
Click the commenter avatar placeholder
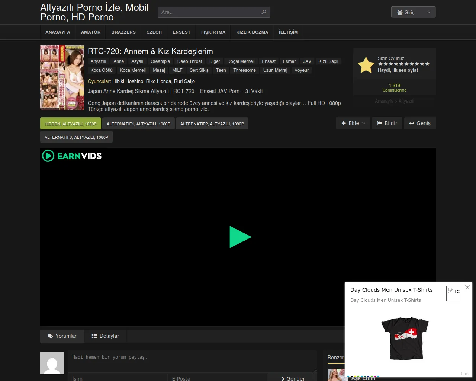(52, 363)
